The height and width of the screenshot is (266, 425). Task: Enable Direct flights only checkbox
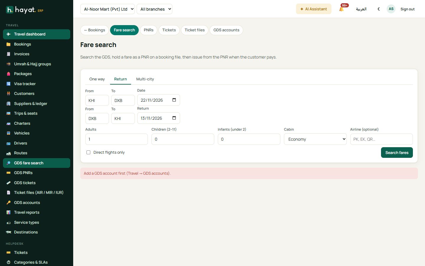click(88, 153)
